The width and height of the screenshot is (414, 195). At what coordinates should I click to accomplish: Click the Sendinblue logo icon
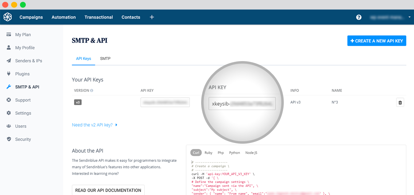point(8,17)
